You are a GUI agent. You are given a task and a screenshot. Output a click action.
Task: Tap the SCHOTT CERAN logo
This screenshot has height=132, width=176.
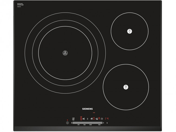[x=20, y=4]
